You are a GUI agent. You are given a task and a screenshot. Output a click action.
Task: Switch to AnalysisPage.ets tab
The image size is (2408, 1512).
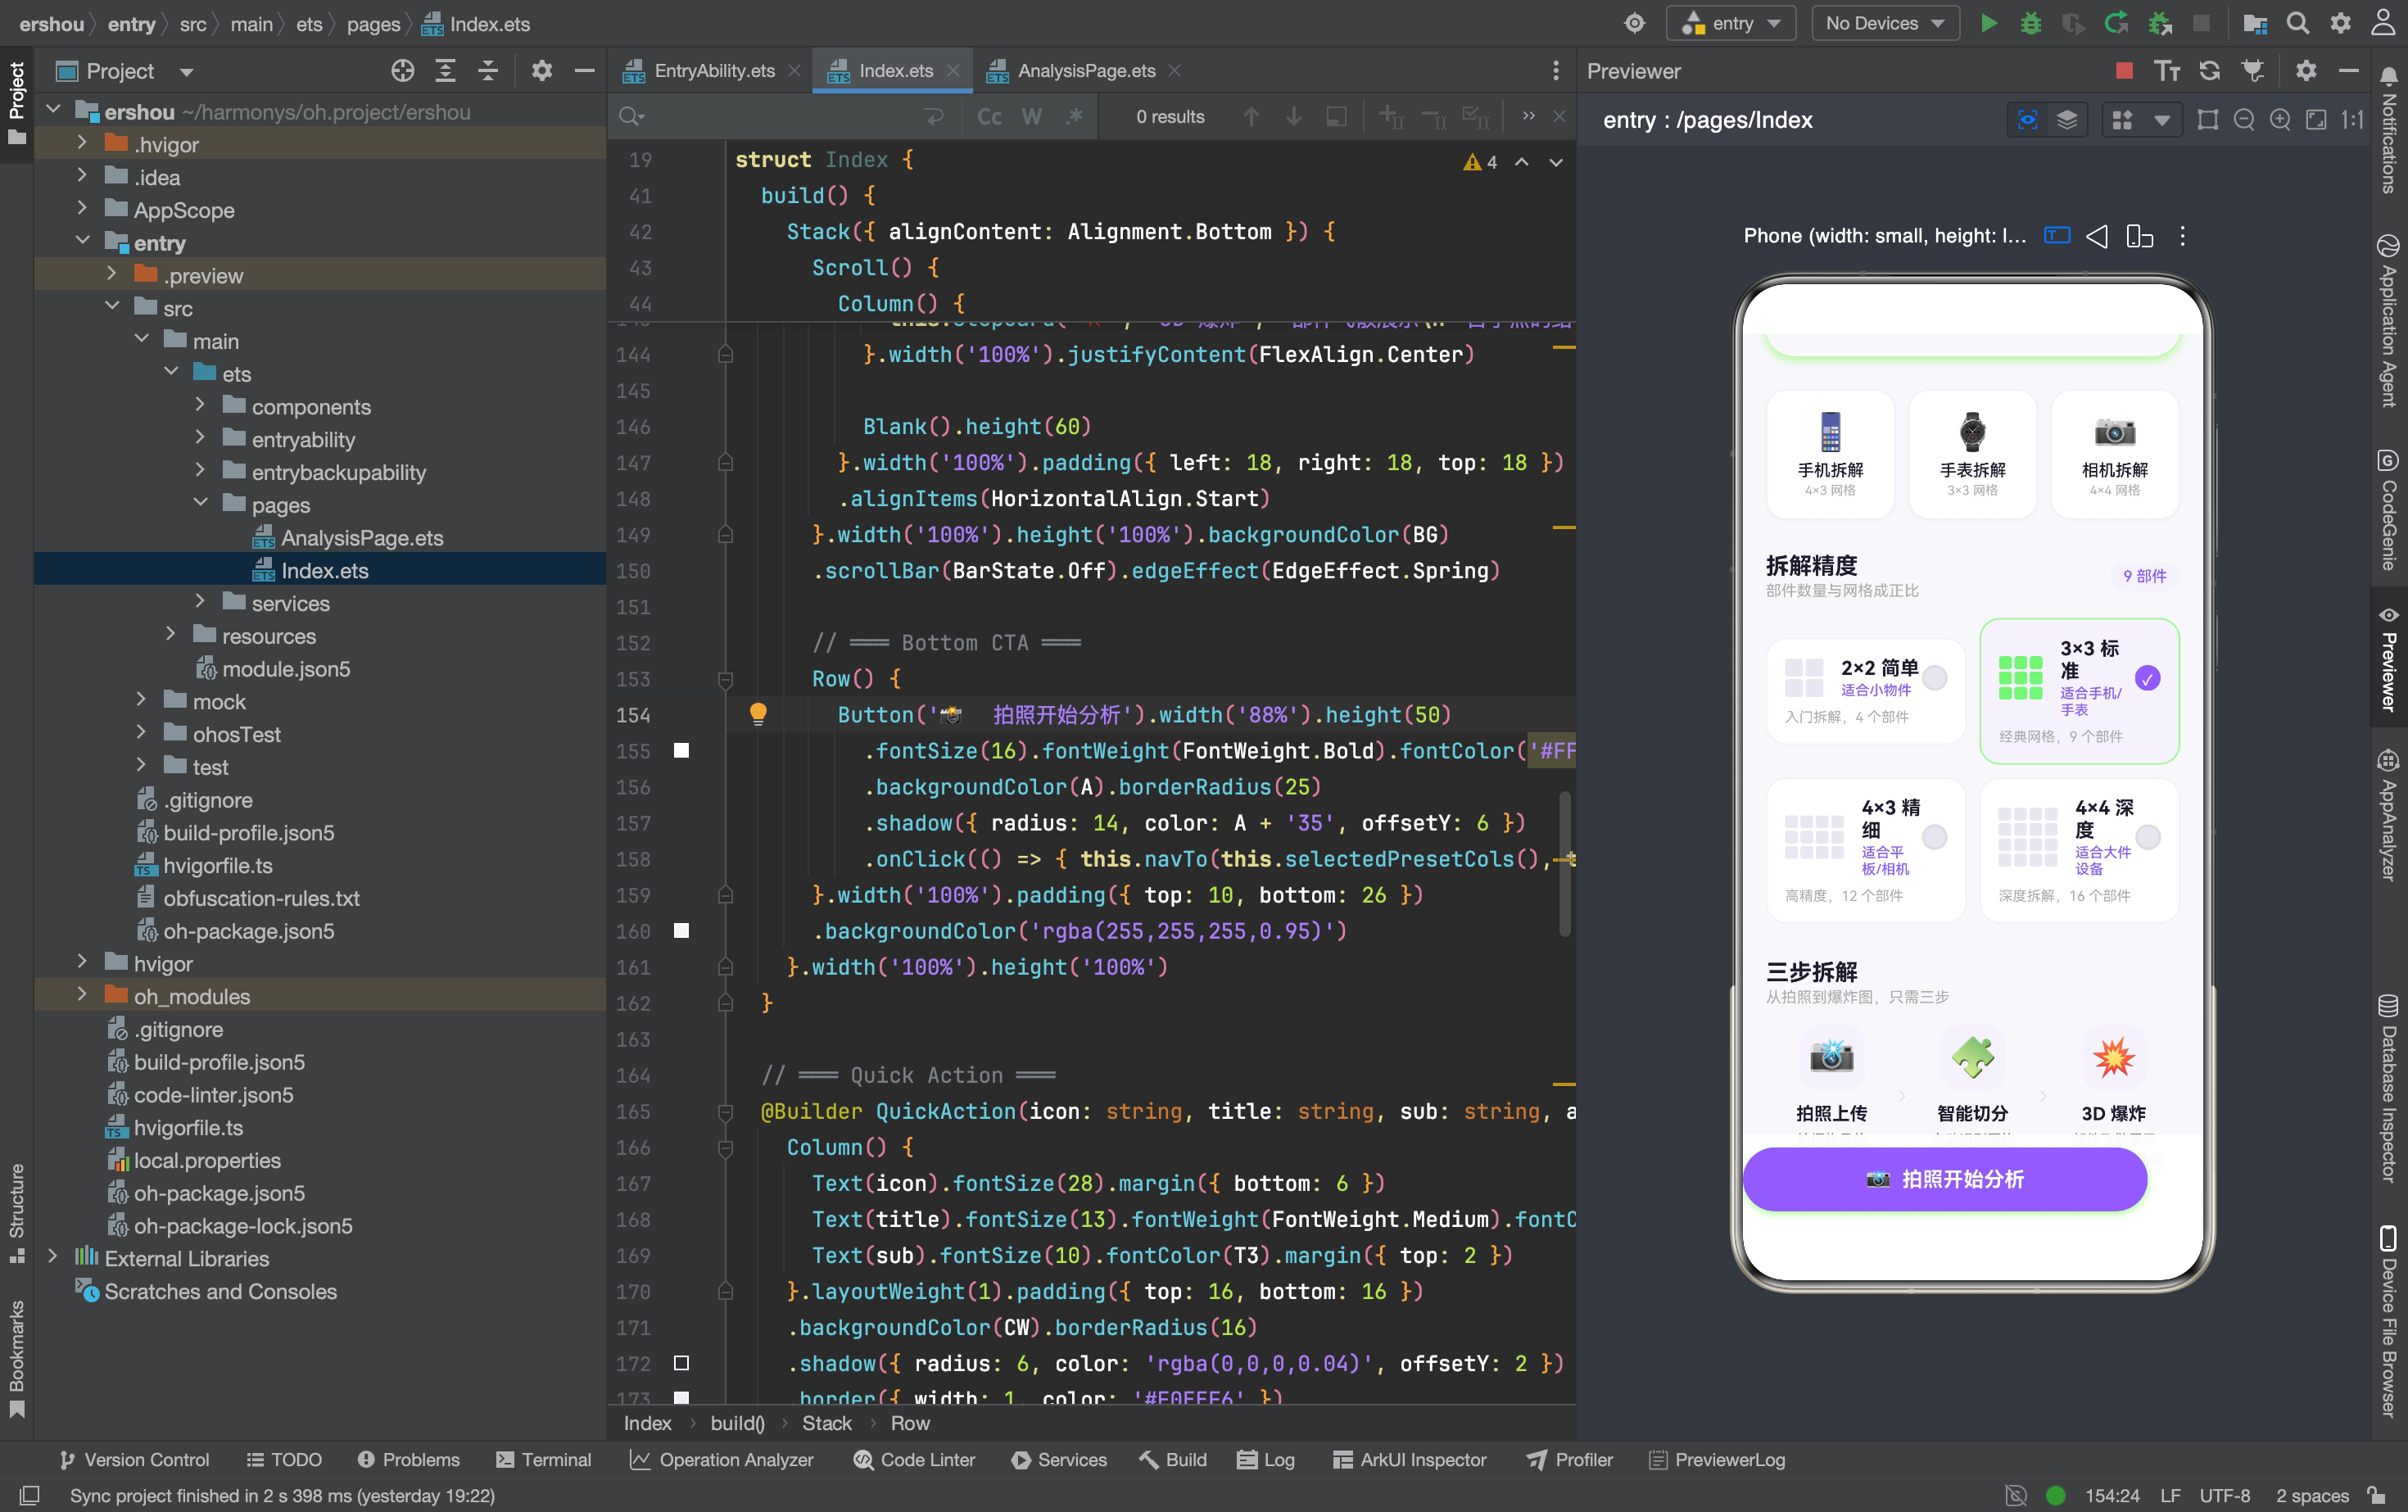tap(1085, 71)
